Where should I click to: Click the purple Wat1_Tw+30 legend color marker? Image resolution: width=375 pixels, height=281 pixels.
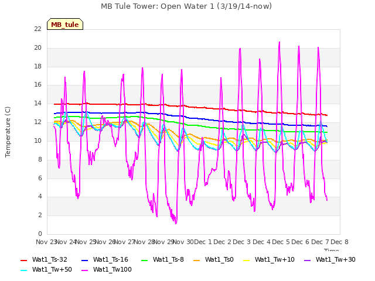307,260
